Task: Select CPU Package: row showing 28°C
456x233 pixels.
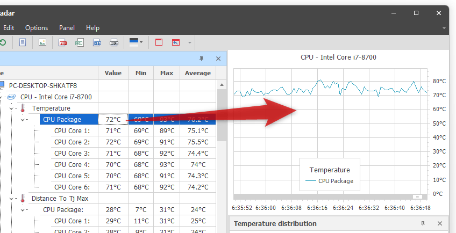Action: (63, 209)
